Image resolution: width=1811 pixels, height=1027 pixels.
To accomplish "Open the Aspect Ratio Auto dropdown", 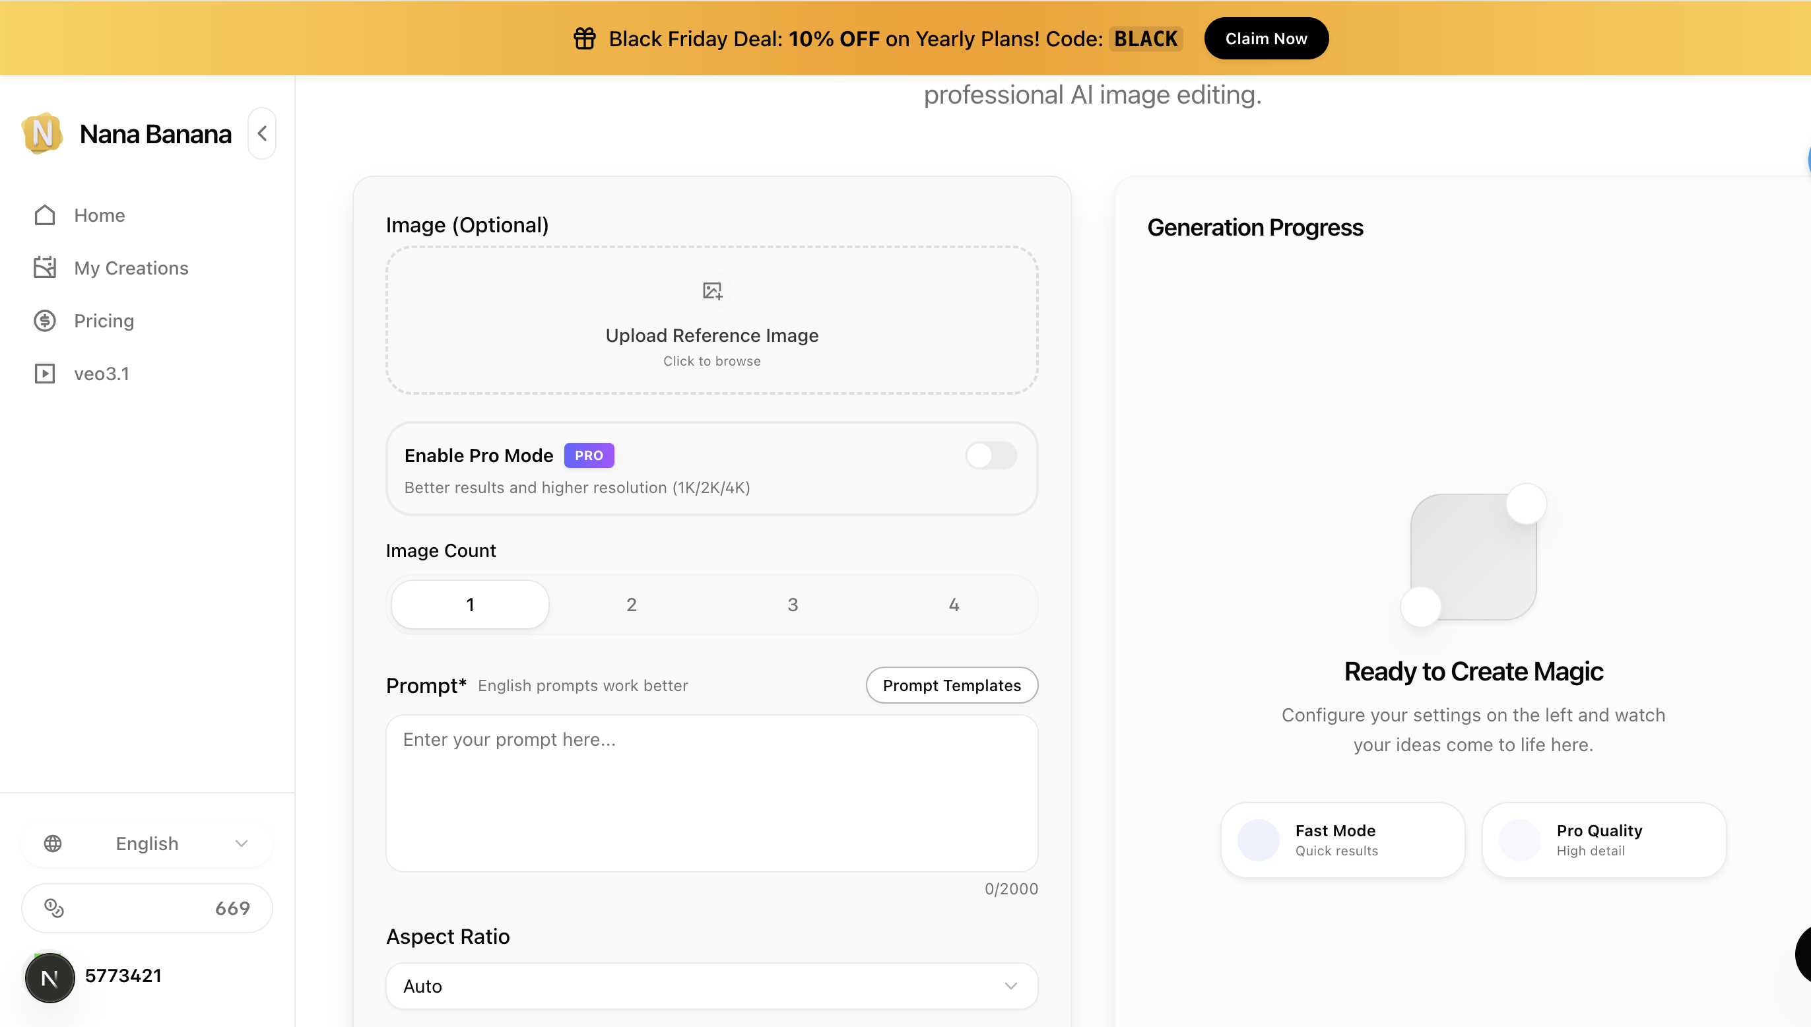I will [711, 986].
